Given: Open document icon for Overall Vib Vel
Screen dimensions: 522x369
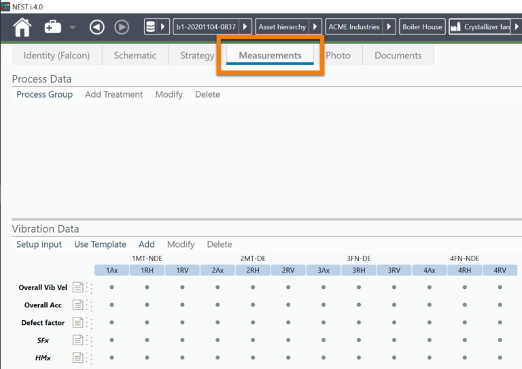Looking at the screenshot, I should (77, 288).
